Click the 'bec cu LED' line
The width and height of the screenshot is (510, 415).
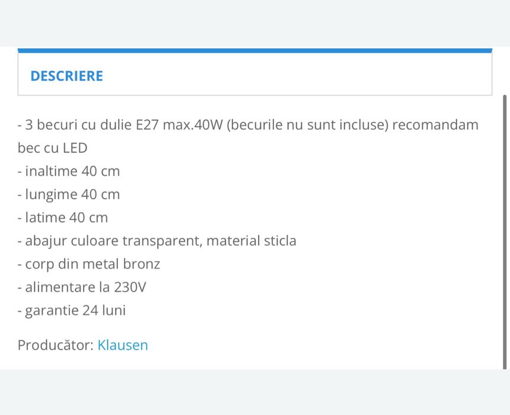(x=52, y=148)
